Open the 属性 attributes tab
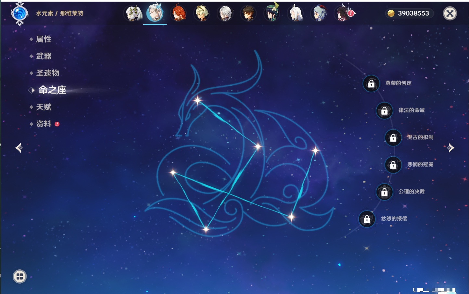 pyautogui.click(x=44, y=39)
